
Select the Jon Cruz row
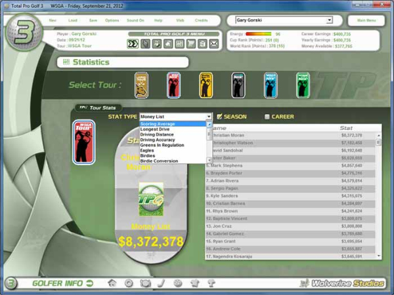click(290, 226)
